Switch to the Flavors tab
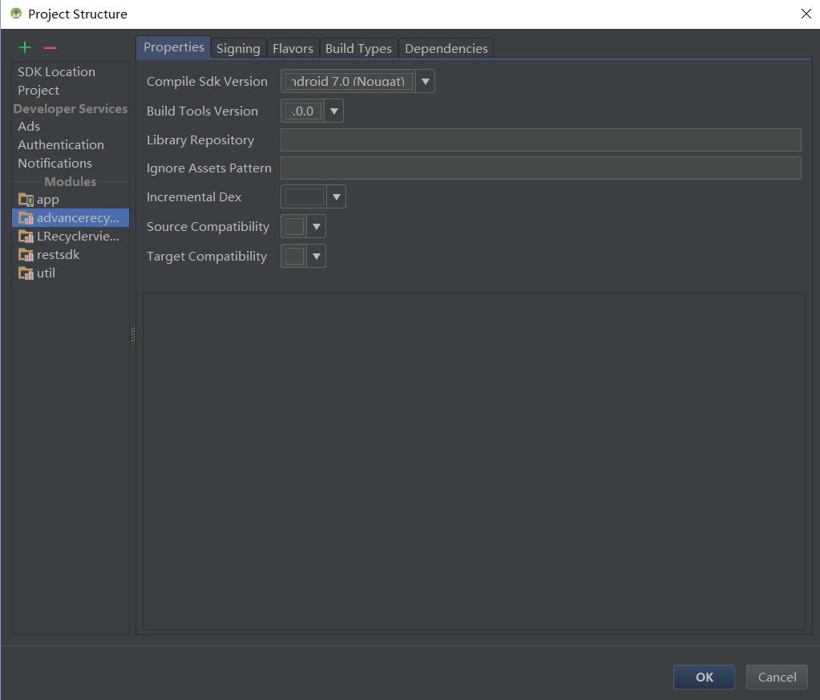Screen dimensions: 820x700 point(293,48)
